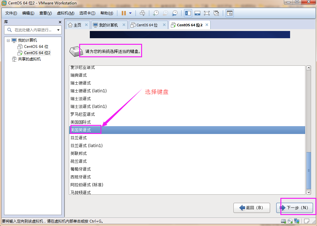Open the snapshot manager toolbar icon
Viewport: 317px width, 226px height.
(x=175, y=13)
